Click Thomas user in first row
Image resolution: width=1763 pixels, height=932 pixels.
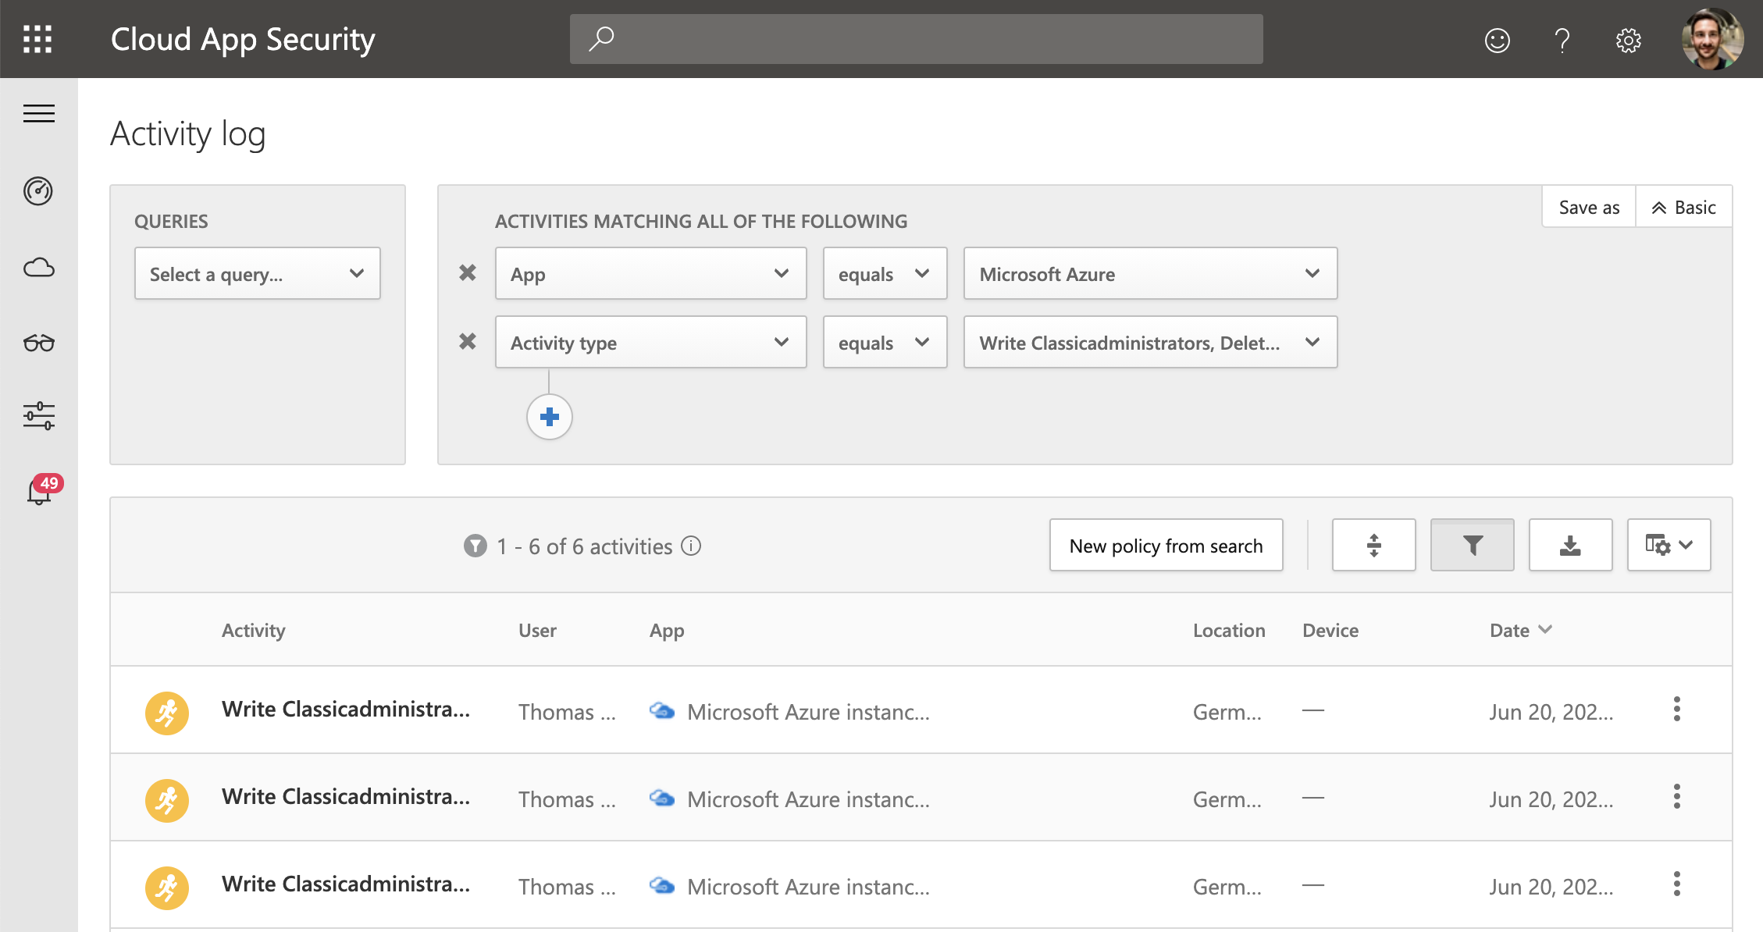point(567,711)
